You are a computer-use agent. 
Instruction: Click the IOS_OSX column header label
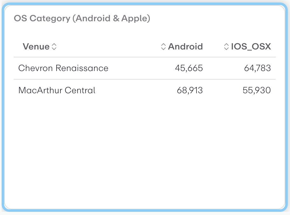pyautogui.click(x=251, y=46)
